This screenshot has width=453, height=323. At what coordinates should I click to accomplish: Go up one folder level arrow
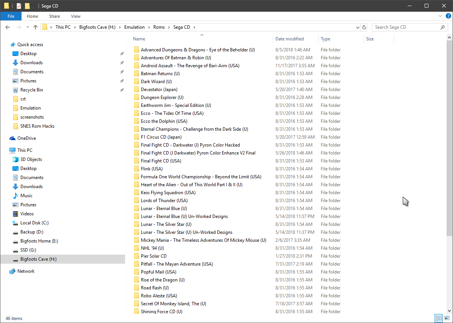pyautogui.click(x=35, y=27)
